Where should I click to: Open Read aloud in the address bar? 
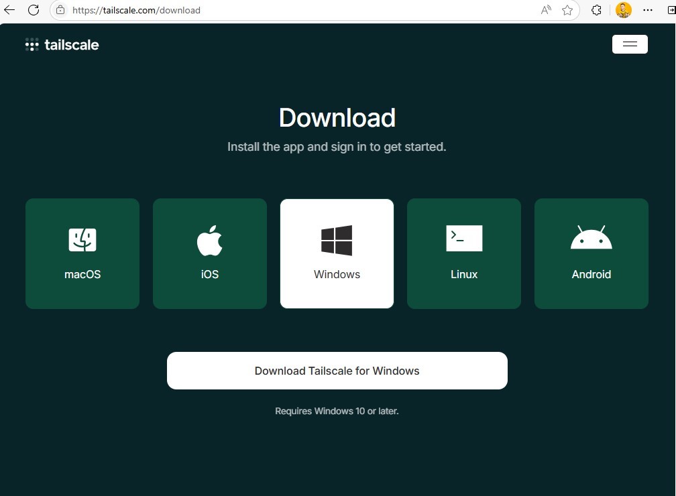click(x=546, y=10)
